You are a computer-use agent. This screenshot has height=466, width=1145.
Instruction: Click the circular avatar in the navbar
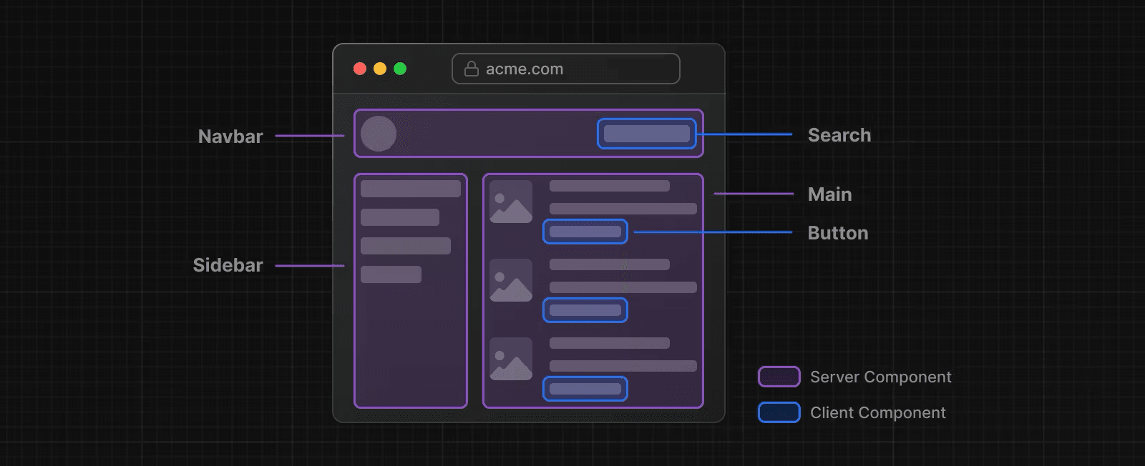(379, 134)
